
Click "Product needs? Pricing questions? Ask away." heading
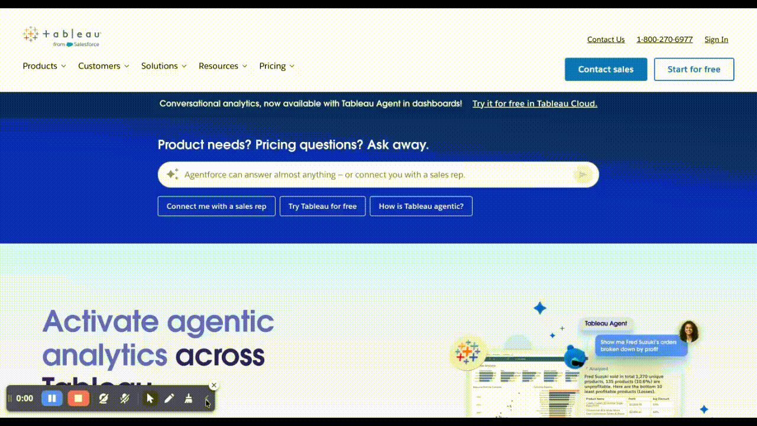point(293,145)
